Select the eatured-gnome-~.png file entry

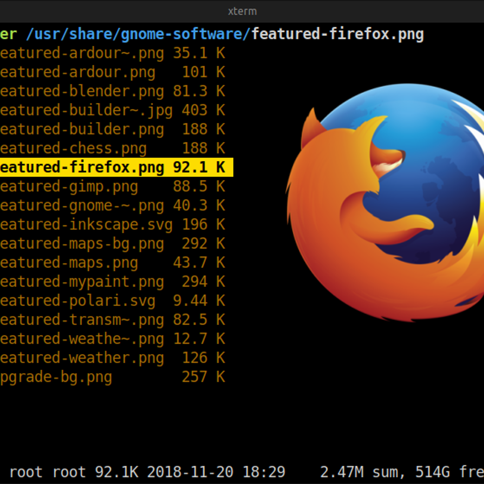click(116, 206)
